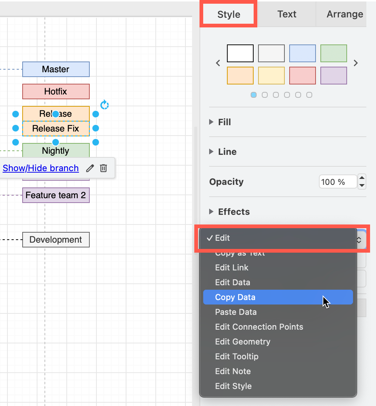Select the Master branch box
376x406 pixels.
(x=56, y=69)
